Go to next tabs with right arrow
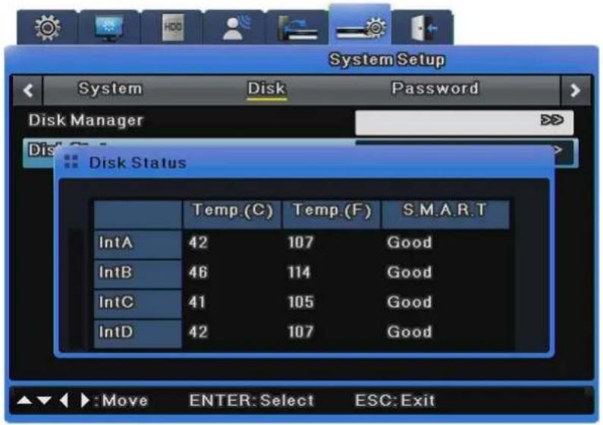The image size is (603, 425). [575, 90]
